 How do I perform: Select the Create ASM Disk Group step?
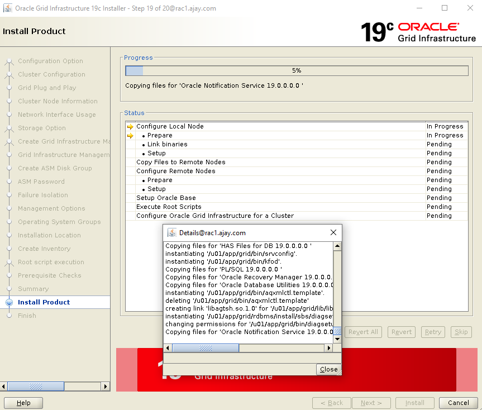(x=55, y=168)
